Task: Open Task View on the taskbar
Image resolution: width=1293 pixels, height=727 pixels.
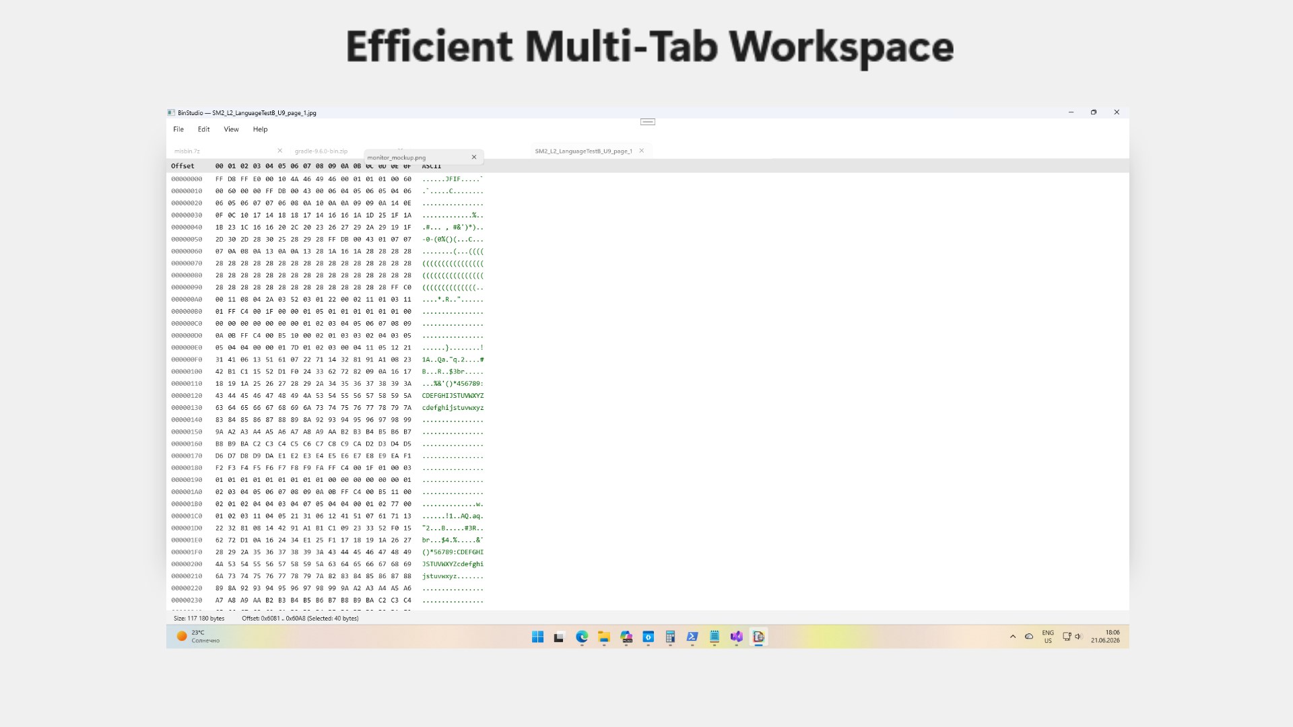Action: tap(559, 637)
